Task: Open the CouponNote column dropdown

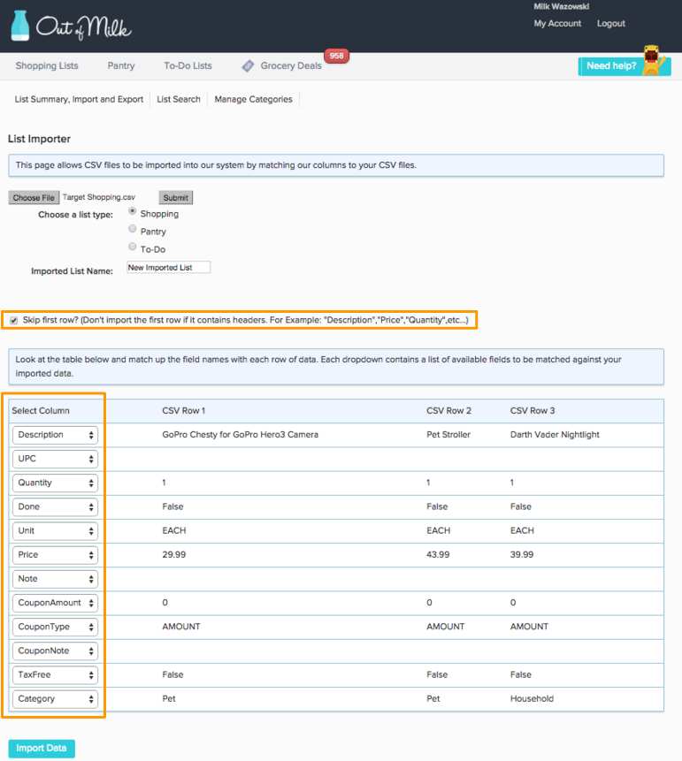Action: tap(55, 651)
